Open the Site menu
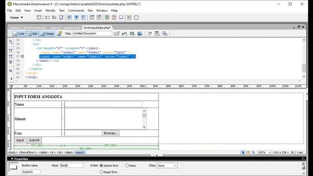This screenshot has width=313, height=176. 90,11
